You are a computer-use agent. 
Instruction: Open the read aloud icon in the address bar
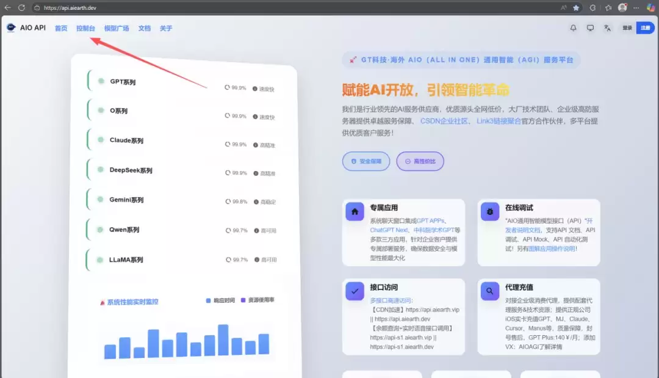(x=563, y=7)
